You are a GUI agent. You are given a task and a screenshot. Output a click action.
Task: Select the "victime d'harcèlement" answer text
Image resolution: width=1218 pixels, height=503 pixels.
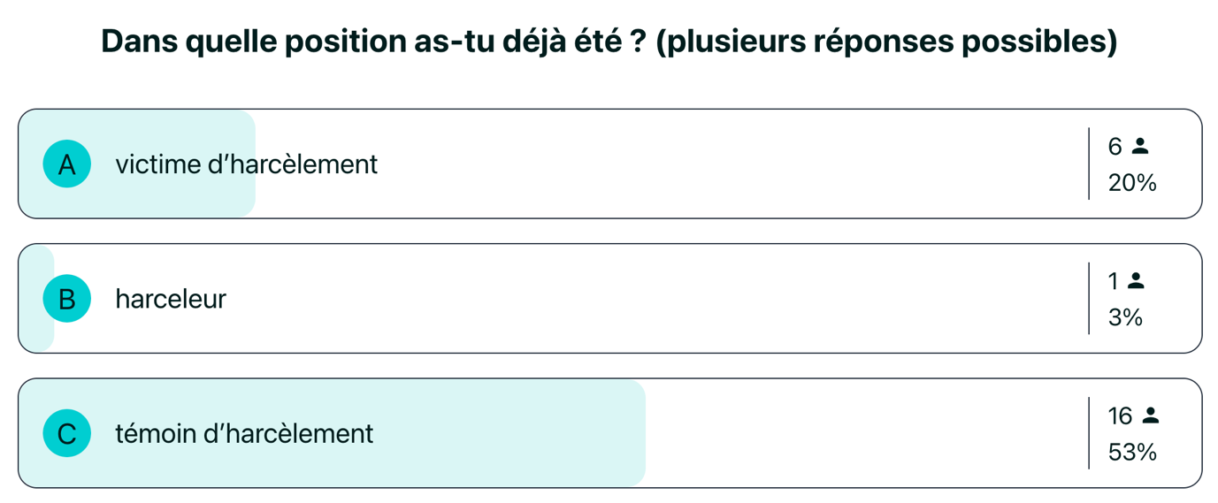(x=246, y=164)
